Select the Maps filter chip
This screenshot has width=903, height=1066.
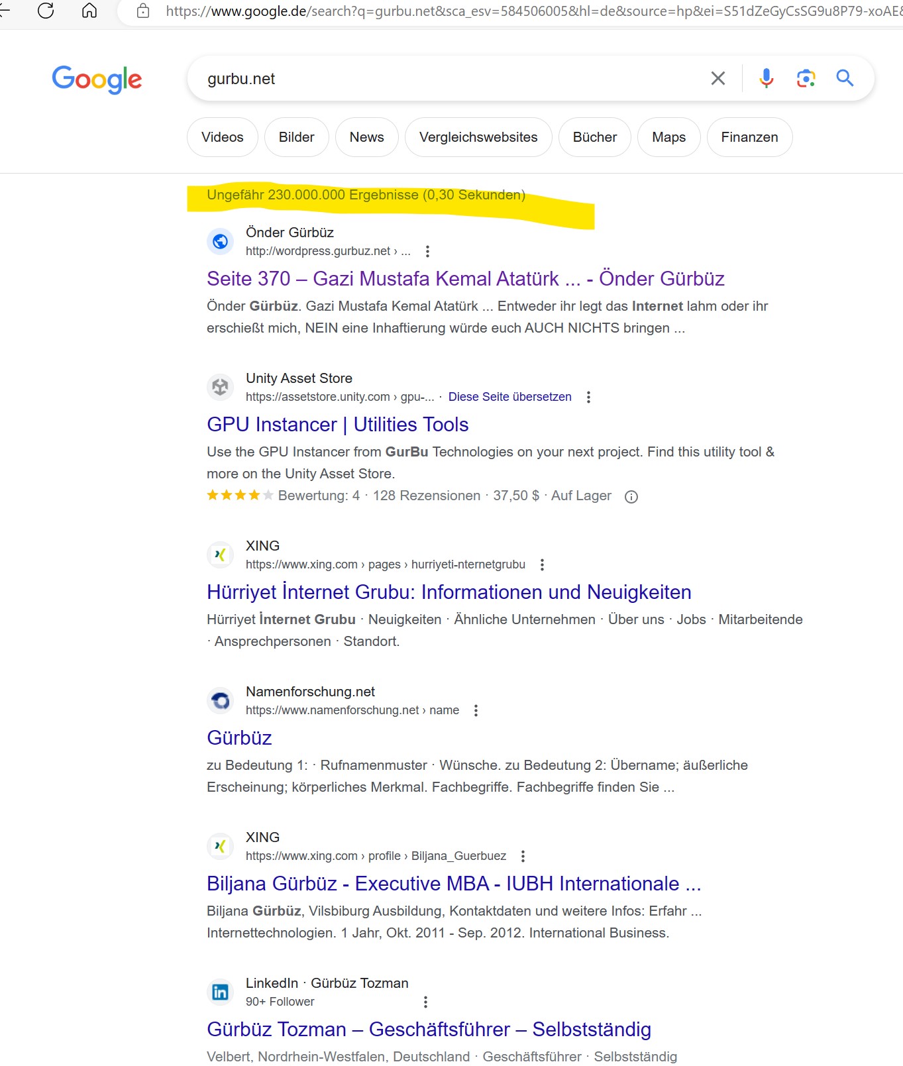tap(668, 137)
